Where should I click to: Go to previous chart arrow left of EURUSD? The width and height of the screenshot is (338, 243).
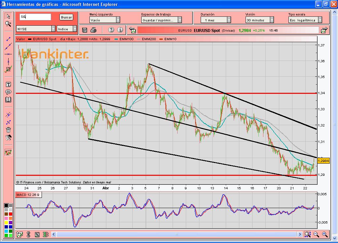pyautogui.click(x=133, y=30)
